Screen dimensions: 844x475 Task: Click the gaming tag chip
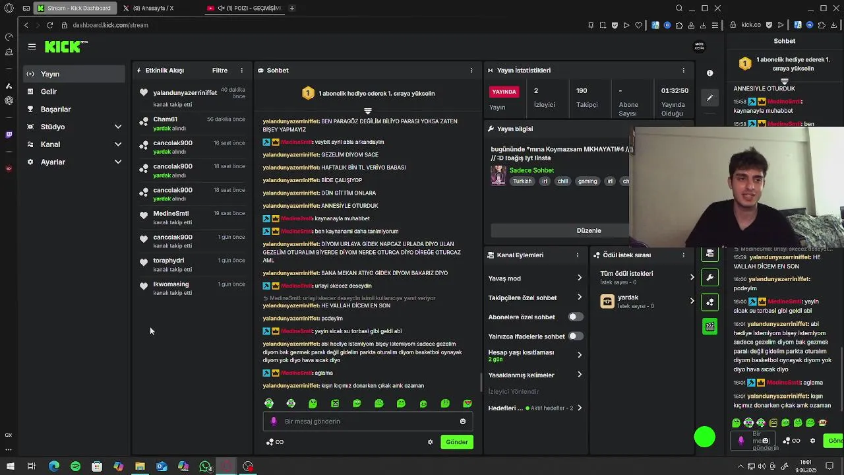pyautogui.click(x=587, y=181)
